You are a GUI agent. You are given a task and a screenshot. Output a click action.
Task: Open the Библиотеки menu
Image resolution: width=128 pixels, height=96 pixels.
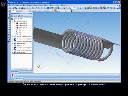point(64,5)
